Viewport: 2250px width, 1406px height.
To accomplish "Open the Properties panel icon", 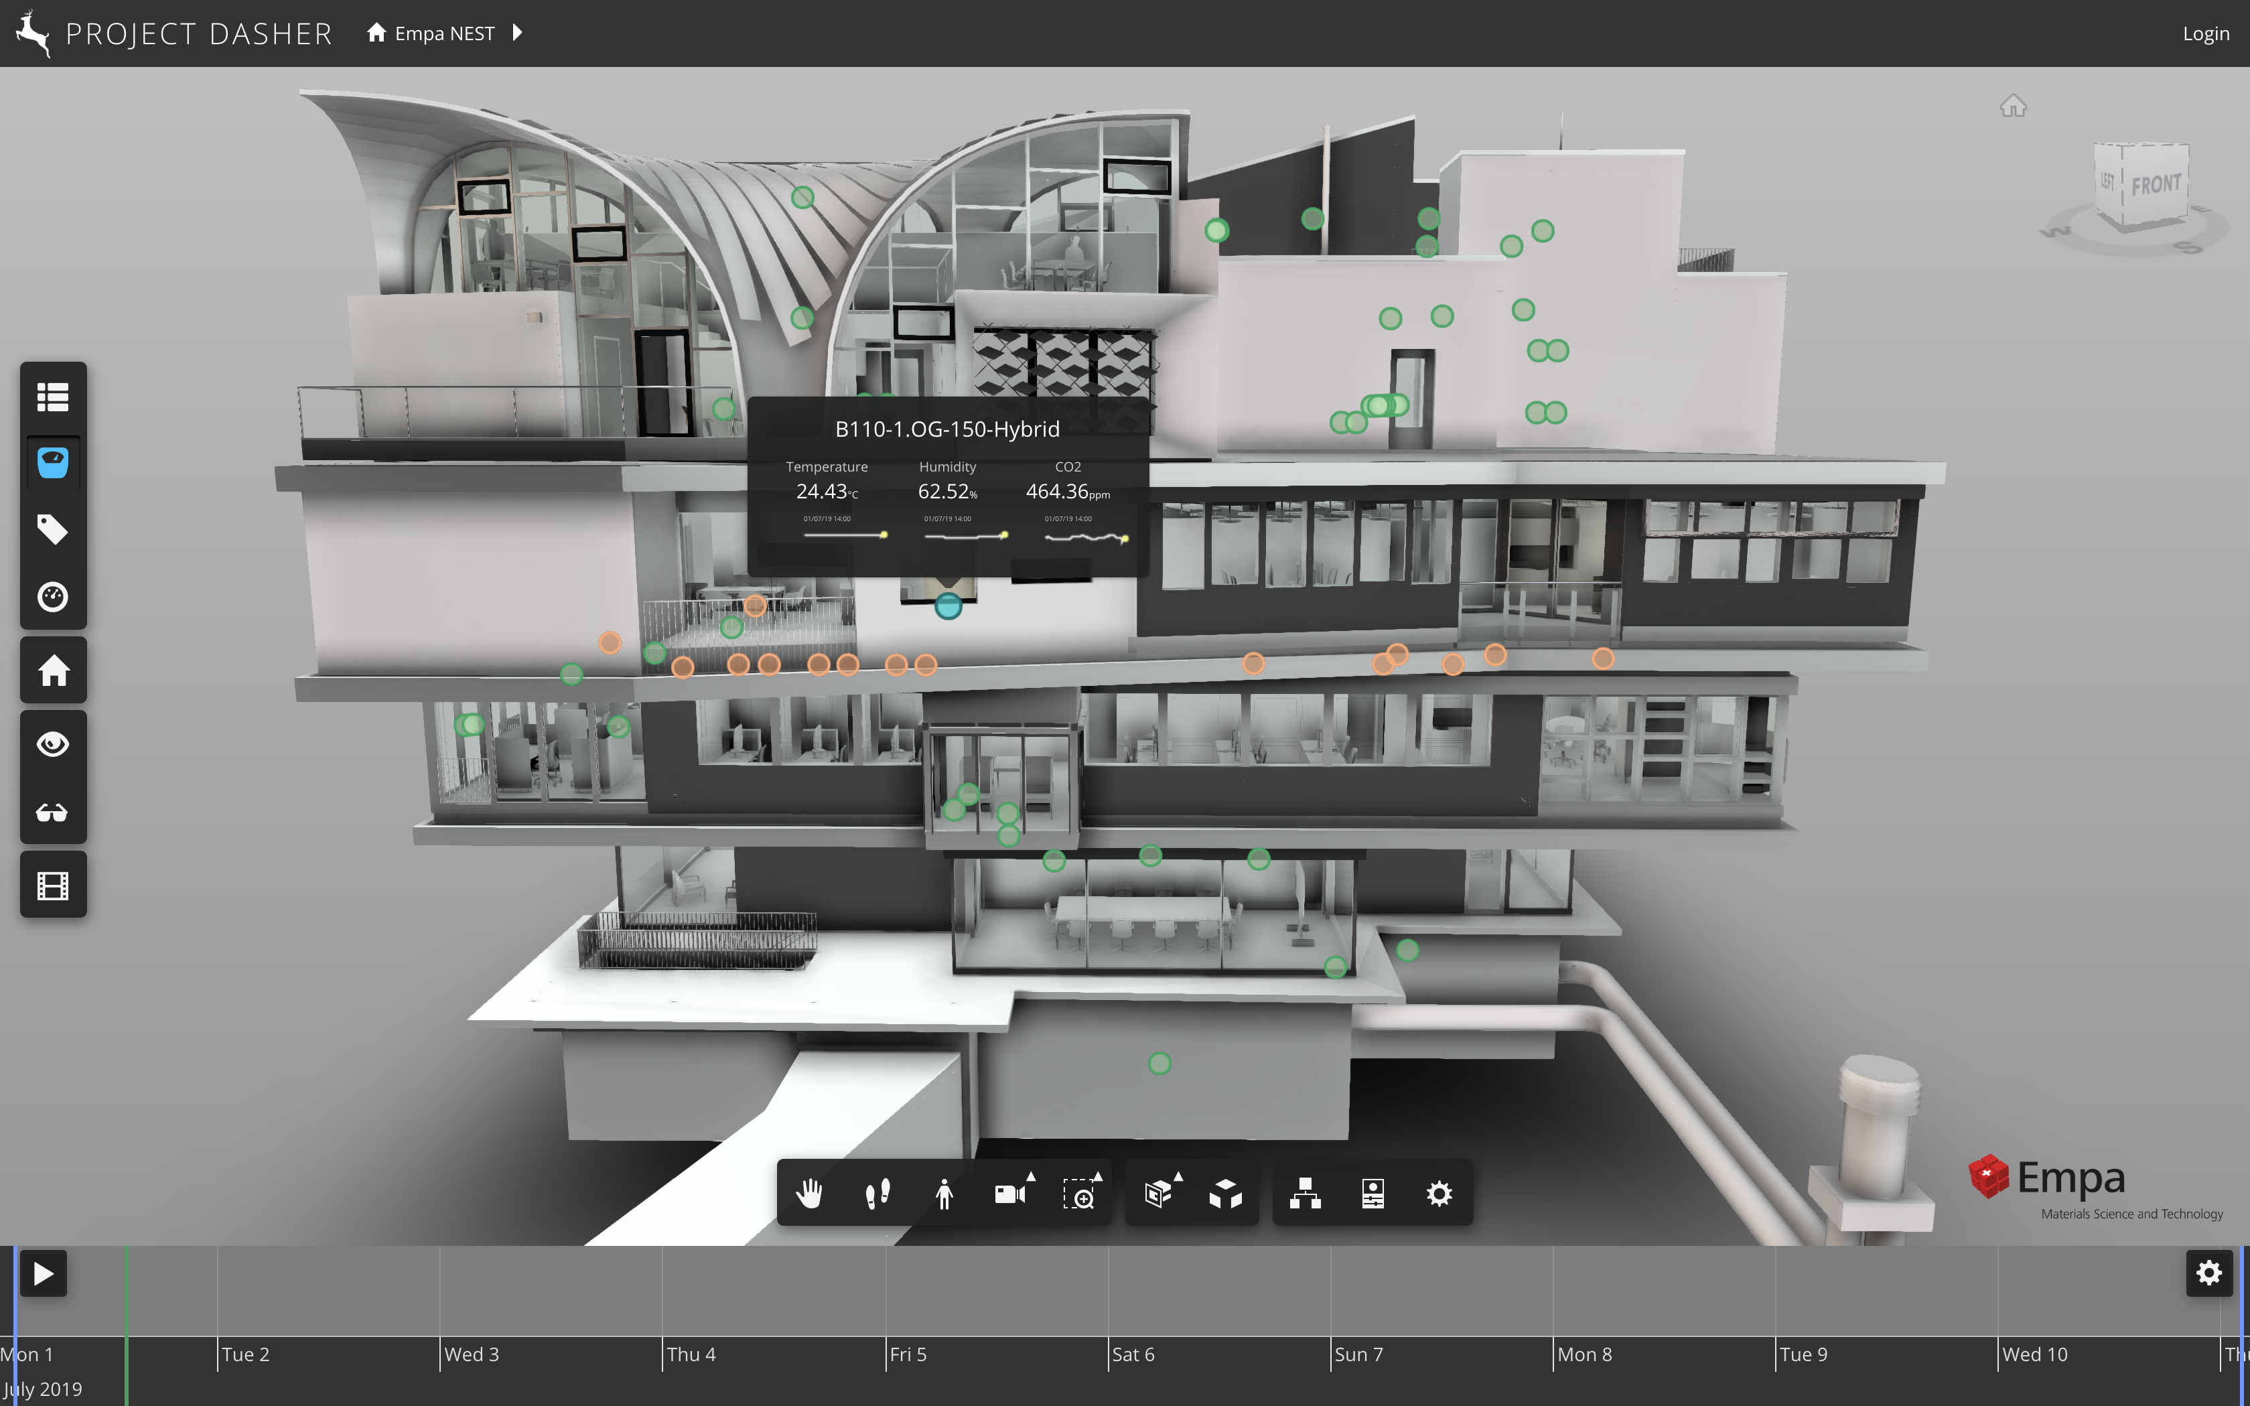I will point(1373,1193).
